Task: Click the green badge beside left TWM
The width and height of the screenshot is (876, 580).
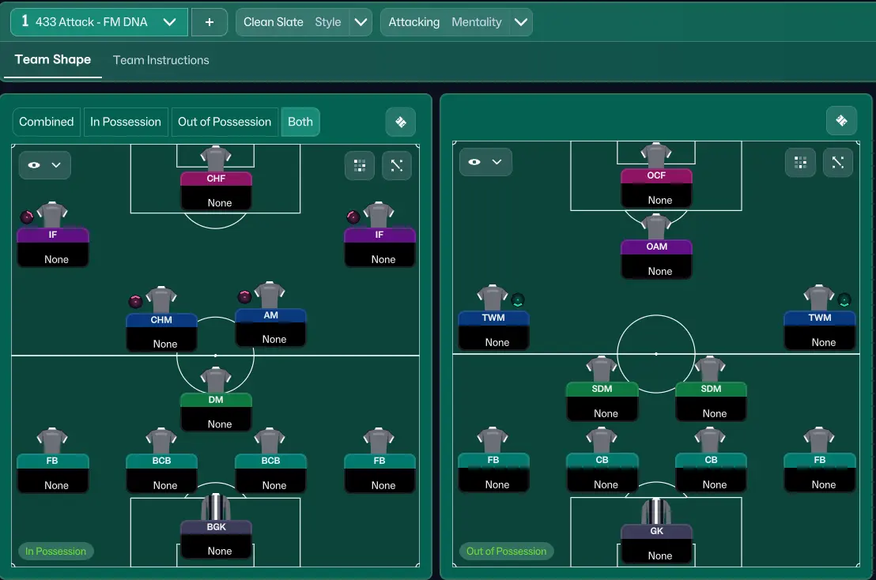Action: [518, 300]
